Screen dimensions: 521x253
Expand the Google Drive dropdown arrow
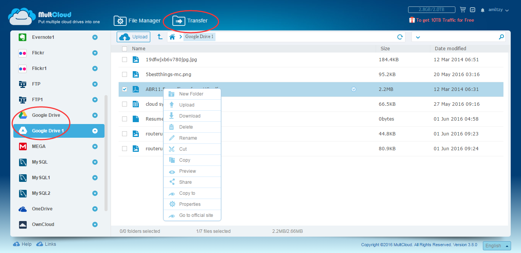[x=95, y=115]
